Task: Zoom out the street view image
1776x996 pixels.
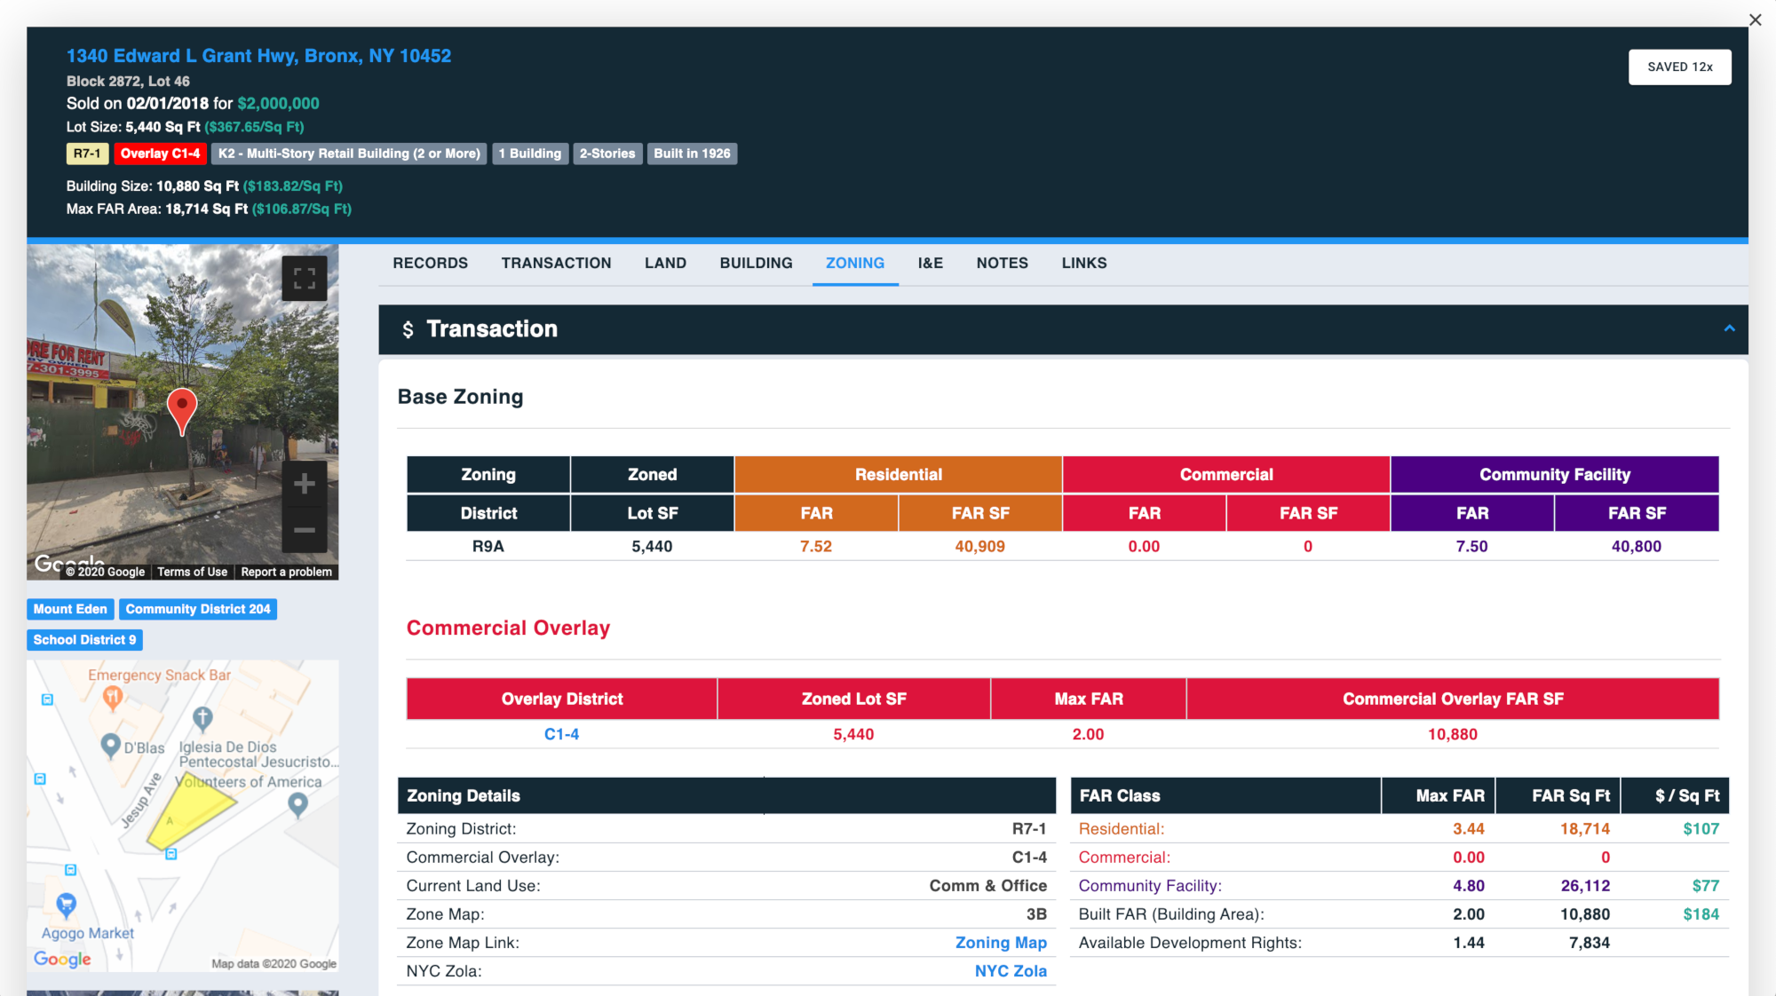Action: tap(304, 530)
